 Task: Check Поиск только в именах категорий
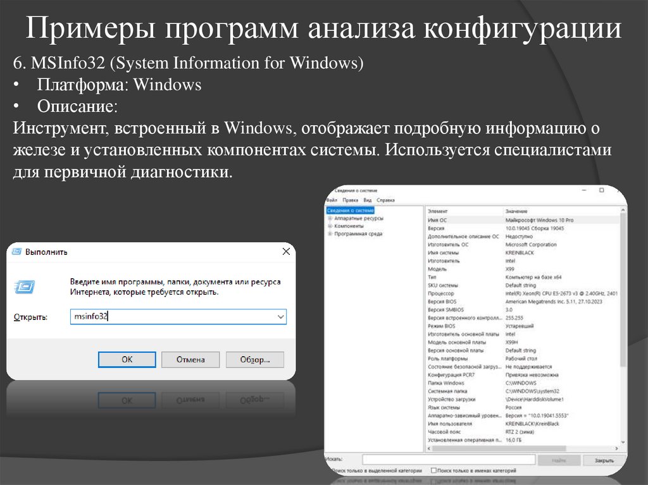[435, 470]
